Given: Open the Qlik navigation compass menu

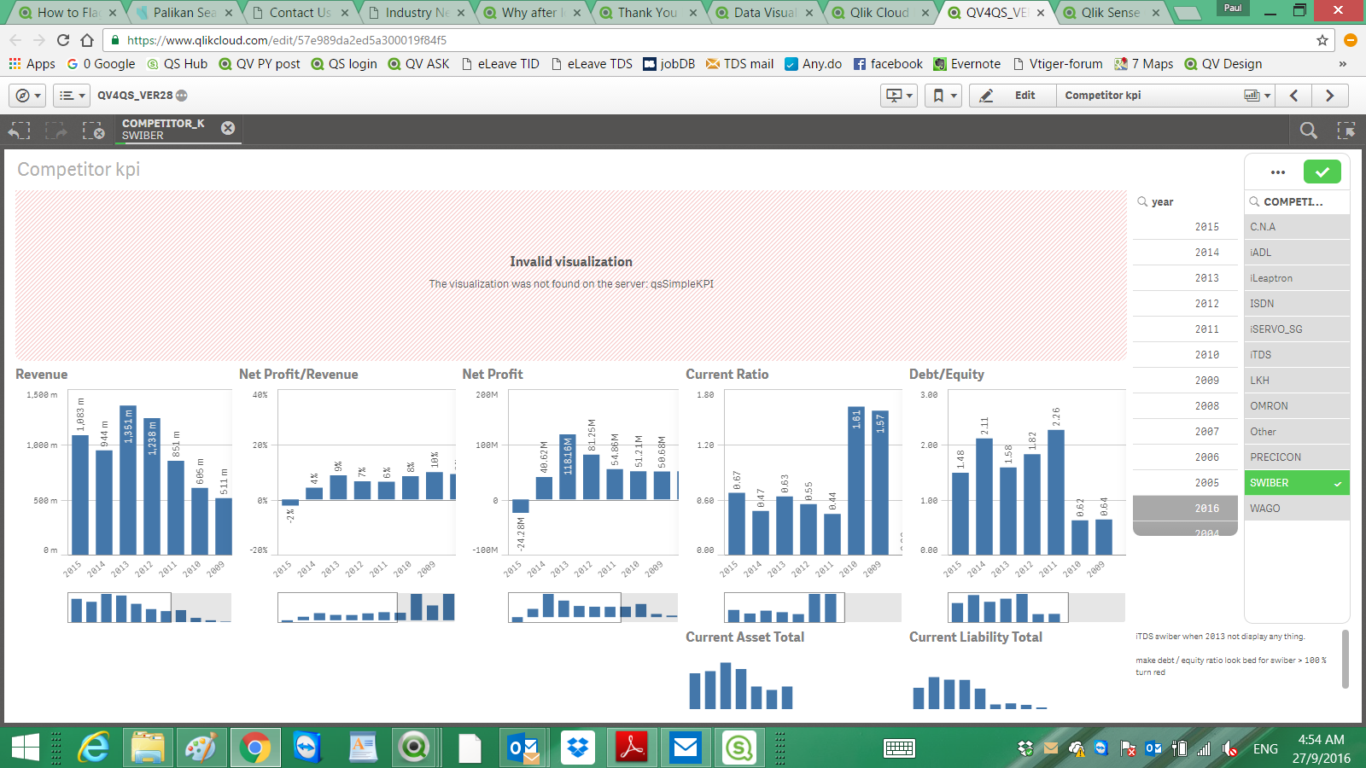Looking at the screenshot, I should coord(27,96).
